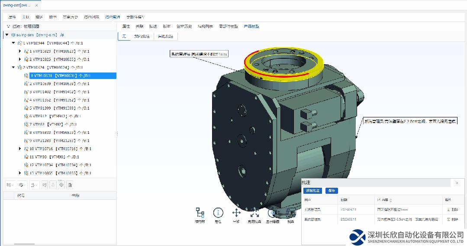The width and height of the screenshot is (467, 246).
Task: Click the assembly icon beside 6 VTM912
Action: pyautogui.click(x=26, y=117)
